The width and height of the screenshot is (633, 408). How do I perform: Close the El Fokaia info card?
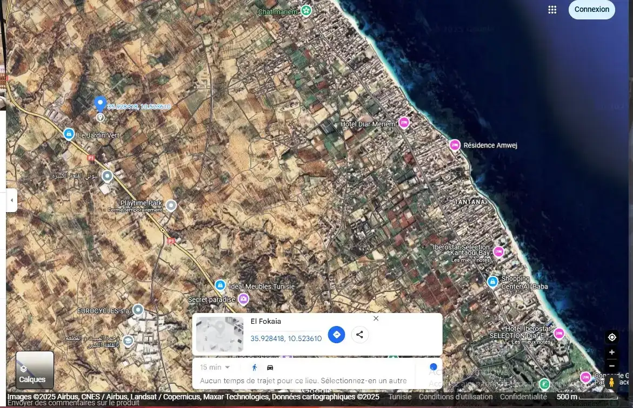(376, 318)
